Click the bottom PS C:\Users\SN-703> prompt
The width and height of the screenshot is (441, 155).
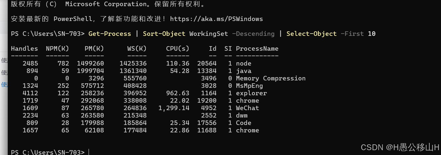48,152
